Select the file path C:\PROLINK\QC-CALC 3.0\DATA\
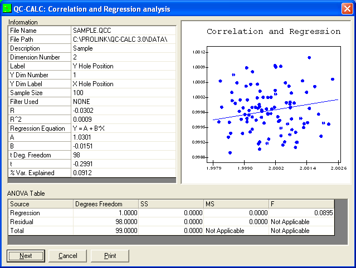356x268 pixels. [x=123, y=39]
